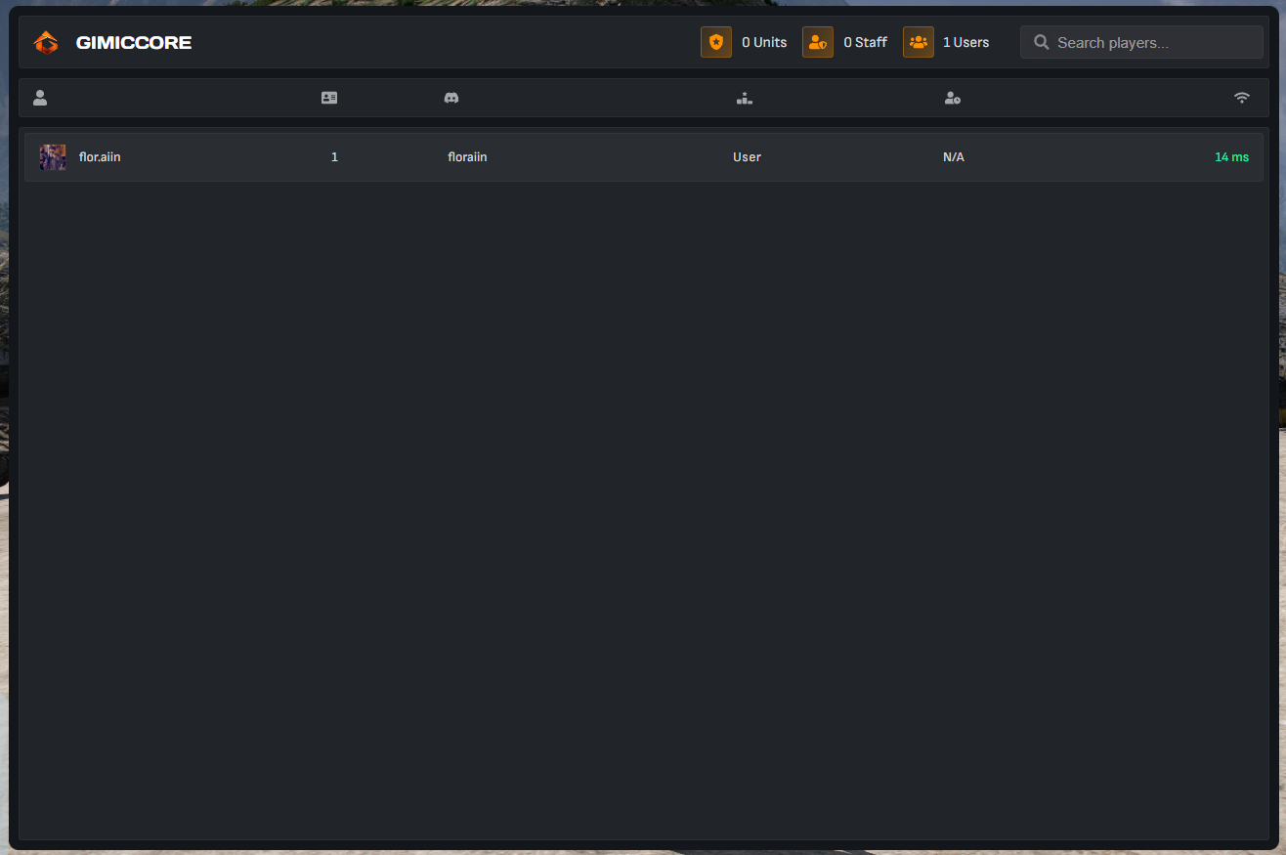Click the Users group icon
This screenshot has width=1286, height=855.
point(919,42)
